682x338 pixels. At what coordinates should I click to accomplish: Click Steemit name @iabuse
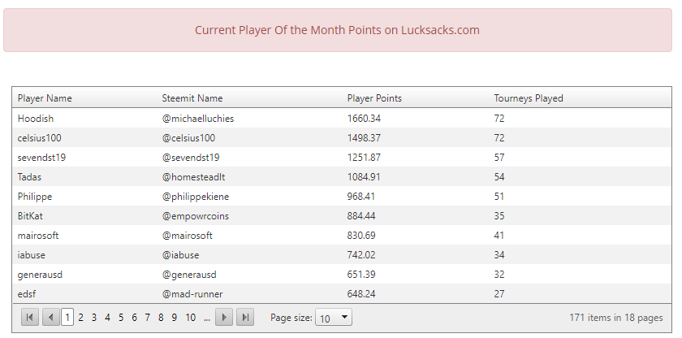point(180,255)
